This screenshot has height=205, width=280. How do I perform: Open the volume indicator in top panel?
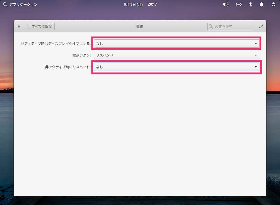[x=225, y=4]
